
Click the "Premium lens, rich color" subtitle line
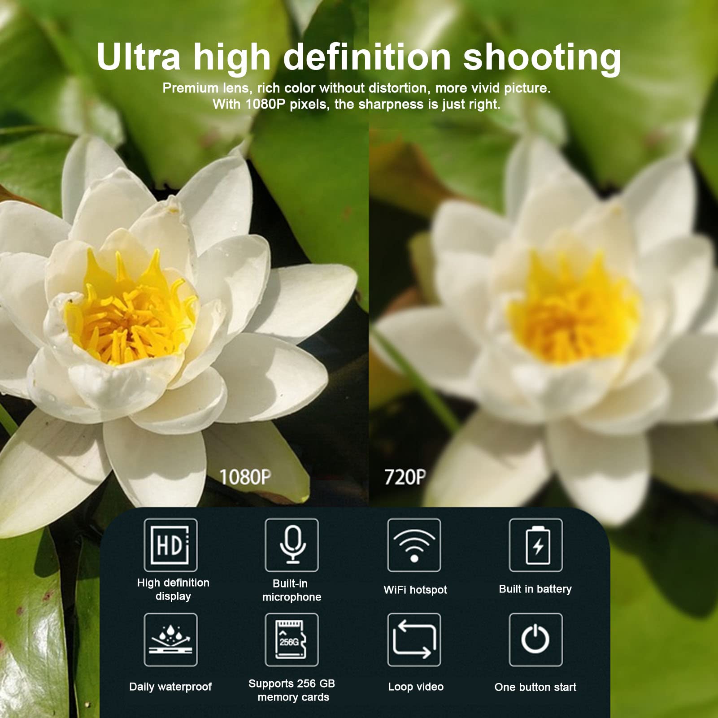(357, 88)
